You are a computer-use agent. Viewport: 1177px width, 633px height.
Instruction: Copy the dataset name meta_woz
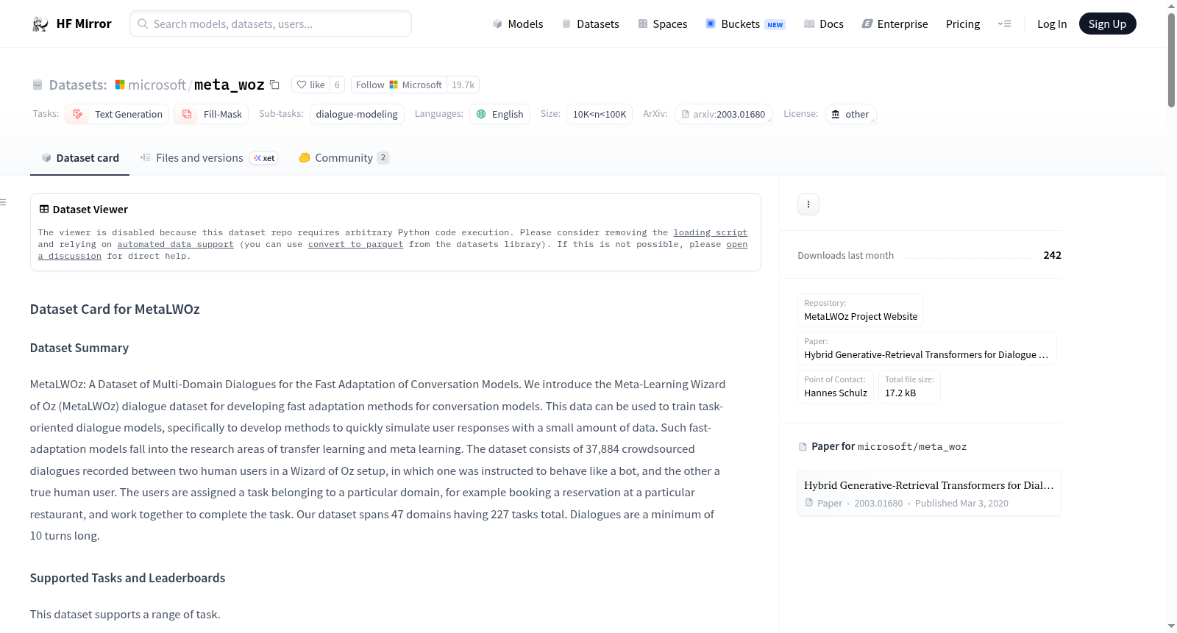(x=274, y=85)
